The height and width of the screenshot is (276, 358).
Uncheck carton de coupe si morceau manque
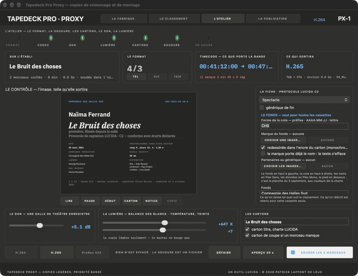click(247, 235)
